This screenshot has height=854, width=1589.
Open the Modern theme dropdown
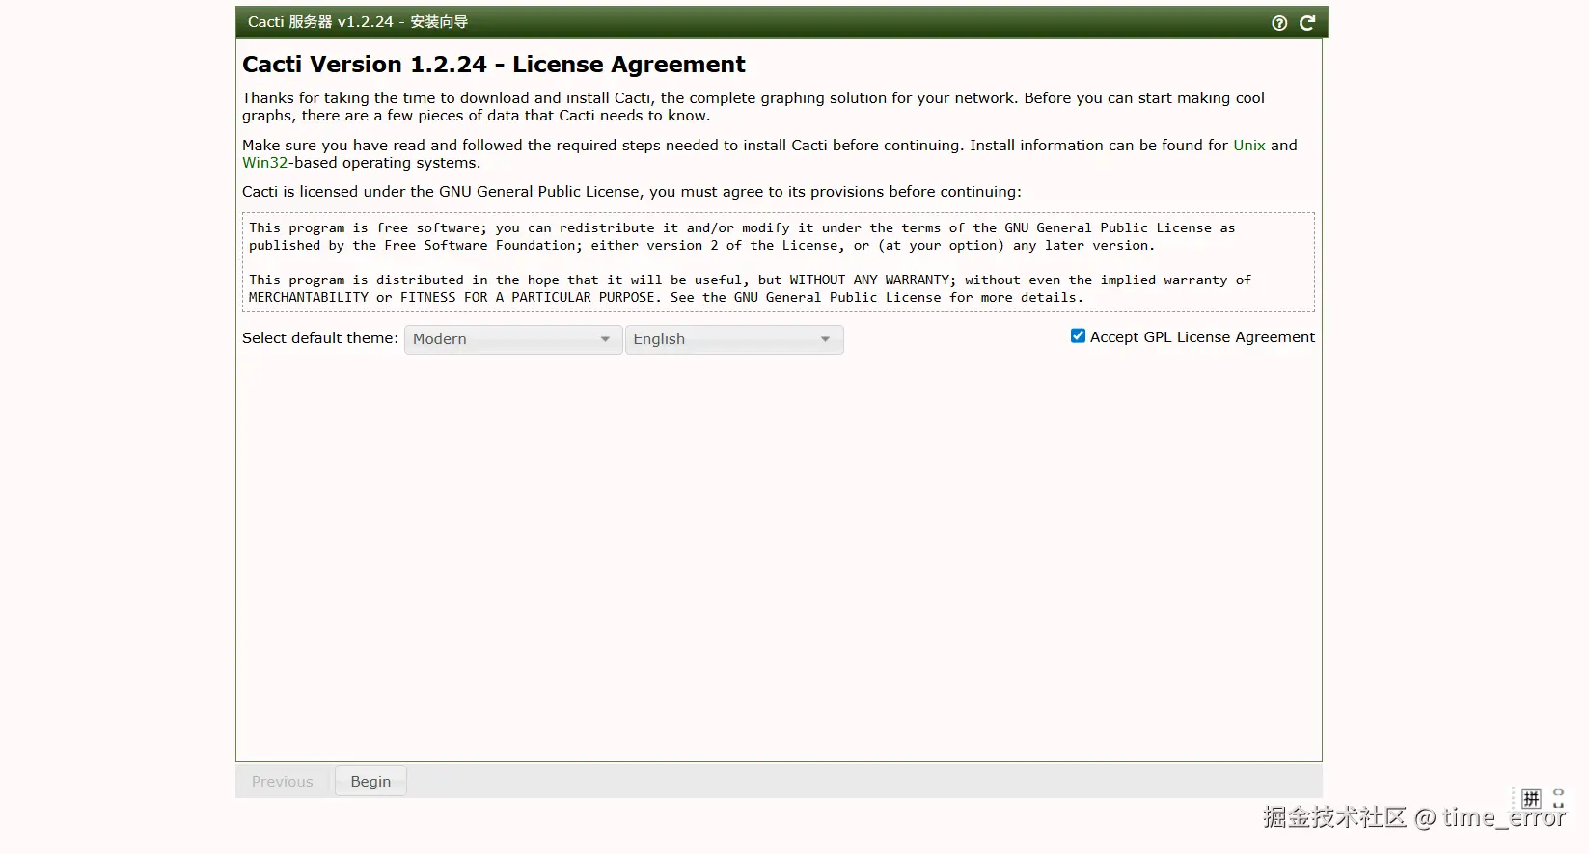(x=513, y=339)
